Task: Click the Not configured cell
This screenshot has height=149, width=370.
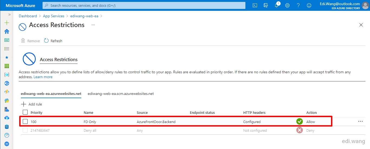Action: (x=255, y=130)
